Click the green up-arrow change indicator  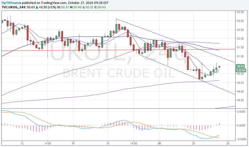pos(37,7)
